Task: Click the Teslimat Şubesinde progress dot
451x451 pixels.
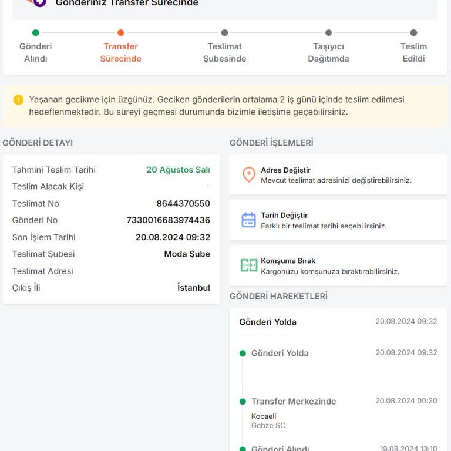Action: pos(224,33)
